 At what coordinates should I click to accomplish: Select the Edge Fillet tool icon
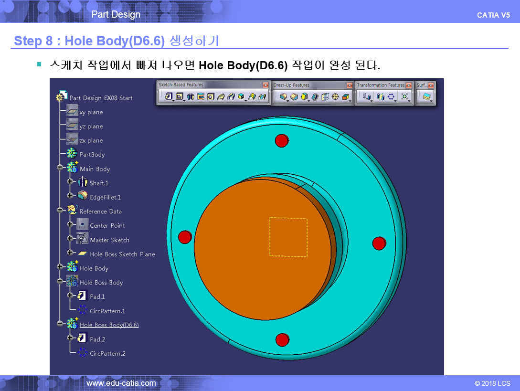click(283, 97)
